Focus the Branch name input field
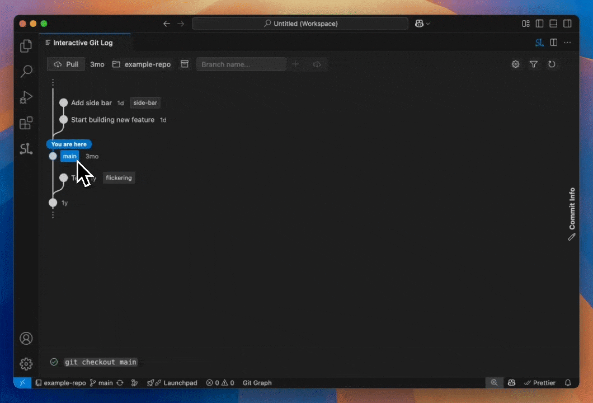 [x=241, y=64]
